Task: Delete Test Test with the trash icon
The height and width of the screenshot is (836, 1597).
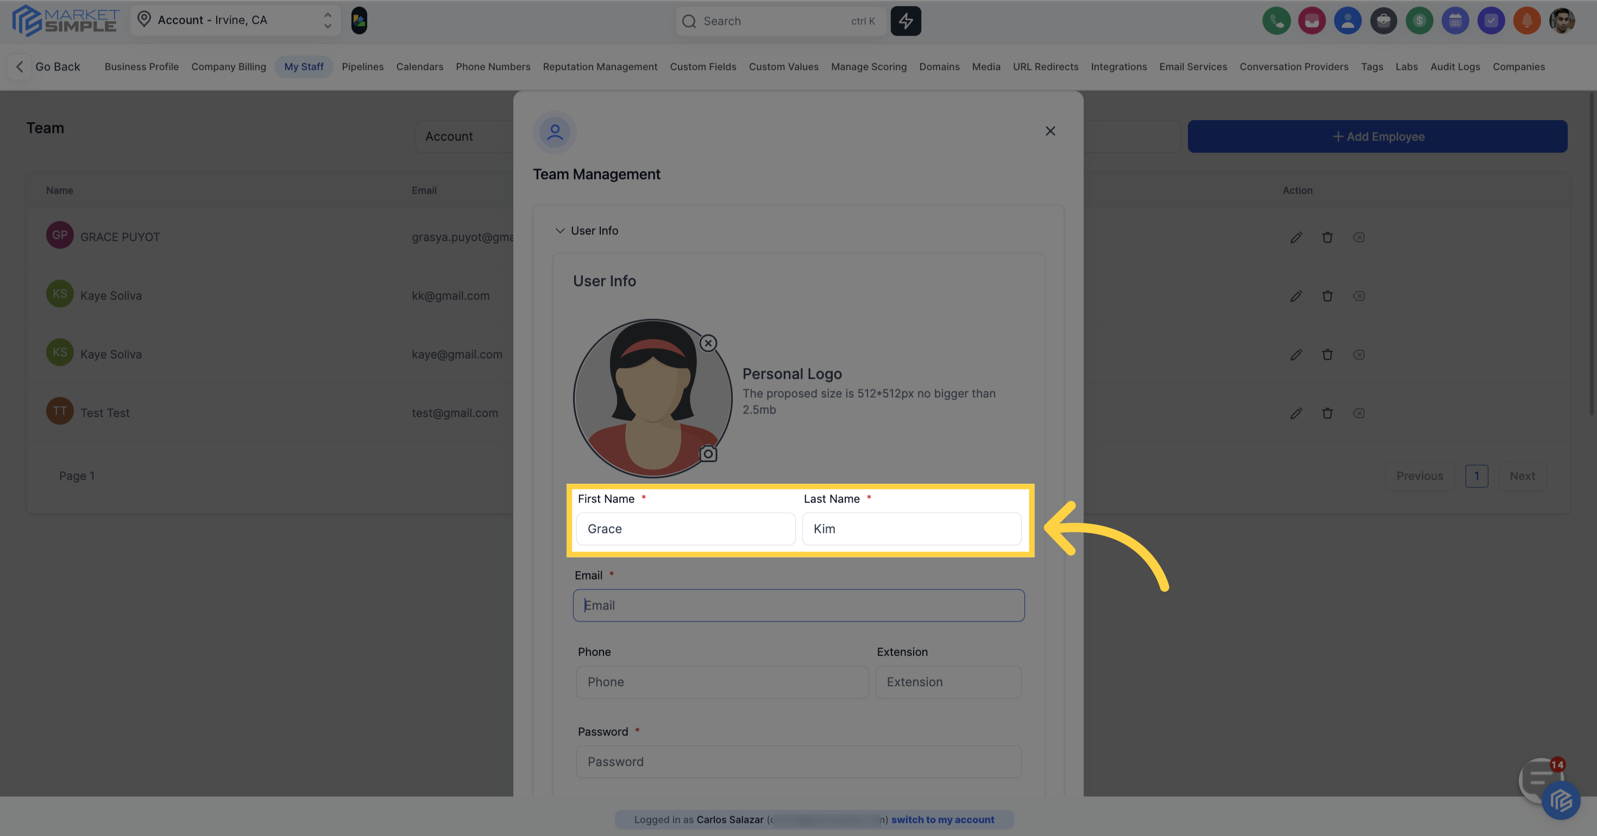Action: (1328, 413)
